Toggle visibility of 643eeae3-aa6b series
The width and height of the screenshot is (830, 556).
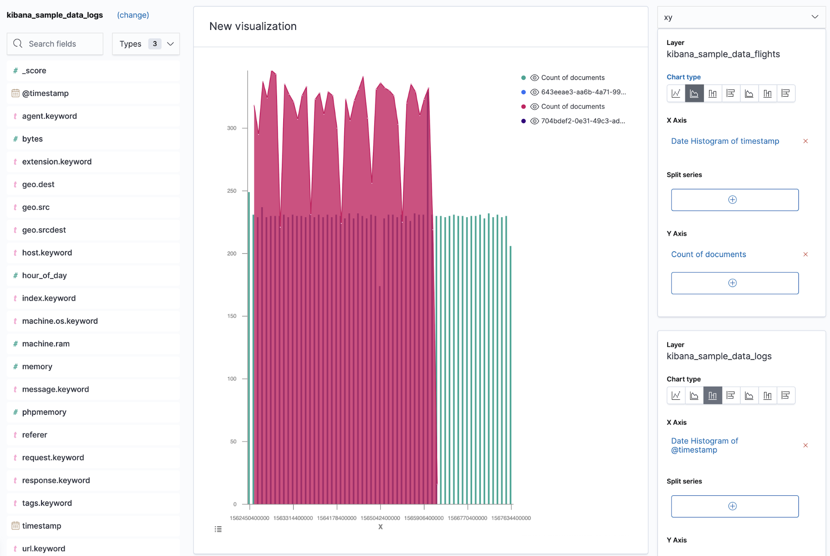coord(535,92)
